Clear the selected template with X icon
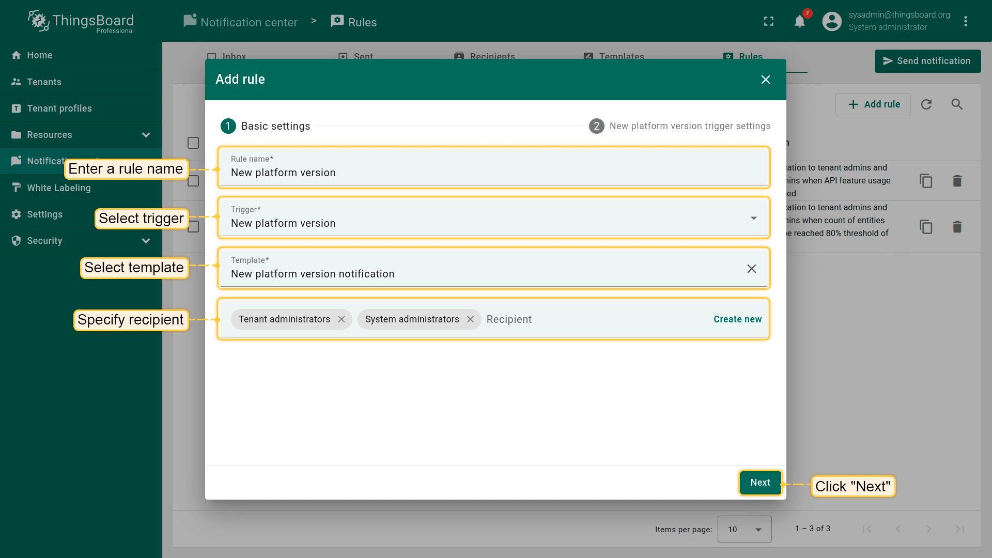The width and height of the screenshot is (992, 558). (x=751, y=269)
